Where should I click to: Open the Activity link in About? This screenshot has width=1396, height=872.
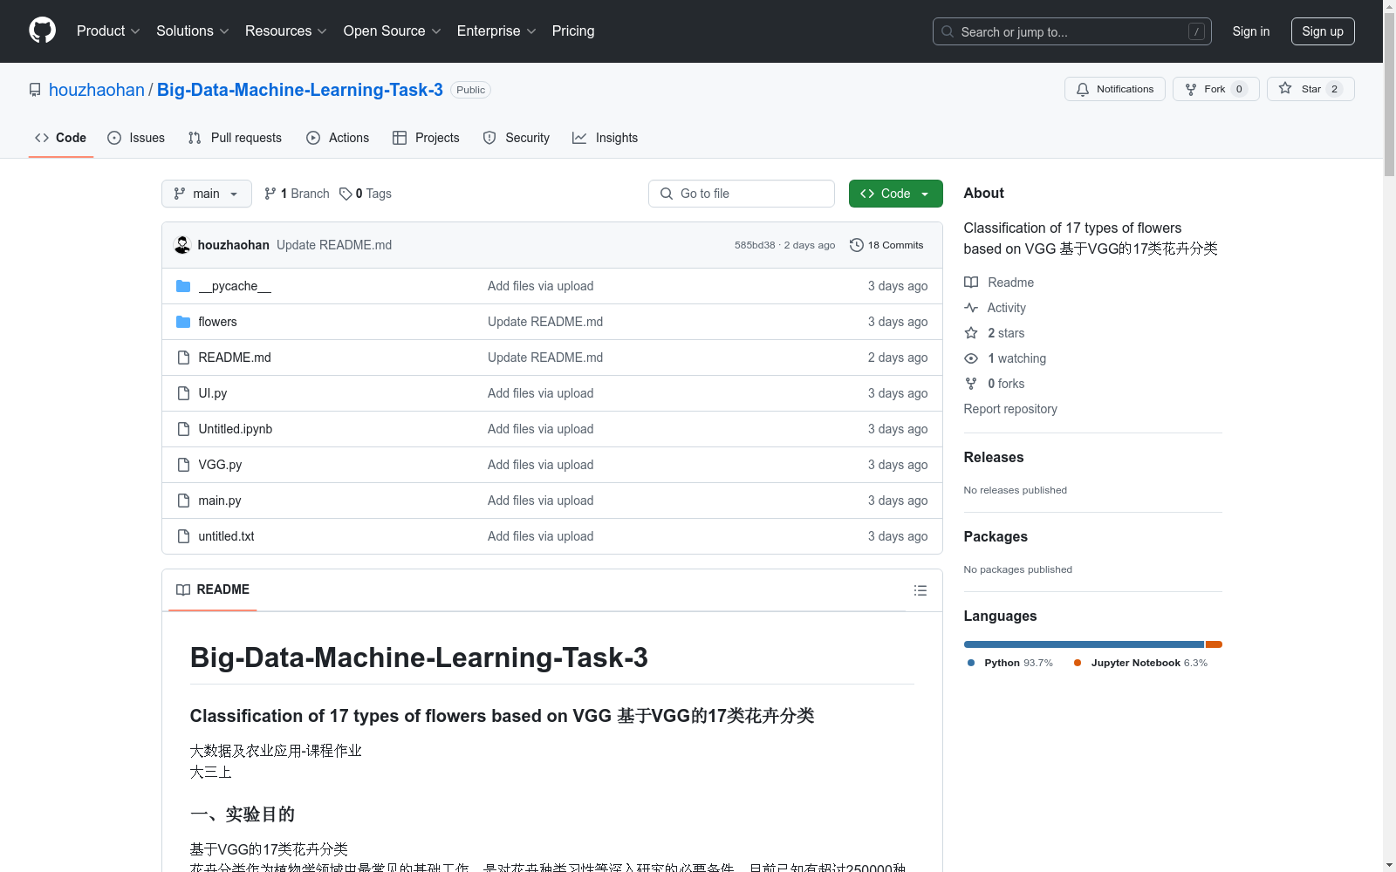[x=996, y=308]
